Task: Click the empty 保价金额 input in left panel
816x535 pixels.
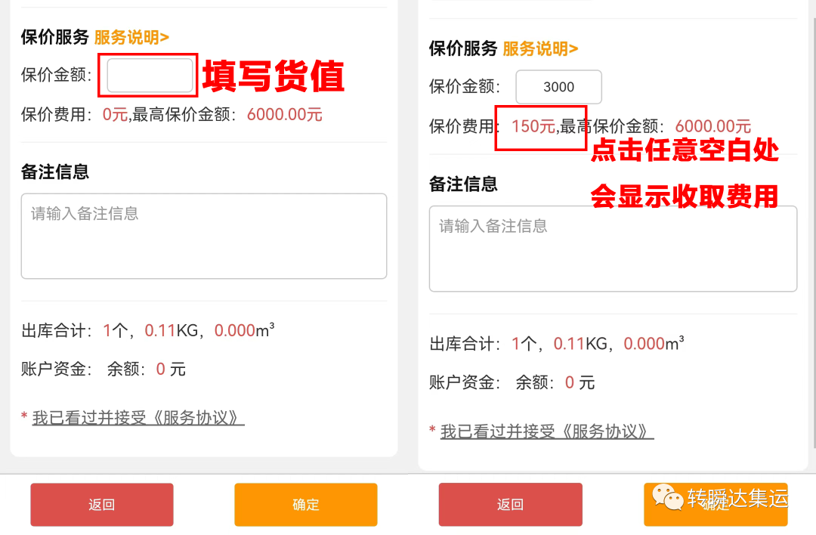Action: [150, 76]
